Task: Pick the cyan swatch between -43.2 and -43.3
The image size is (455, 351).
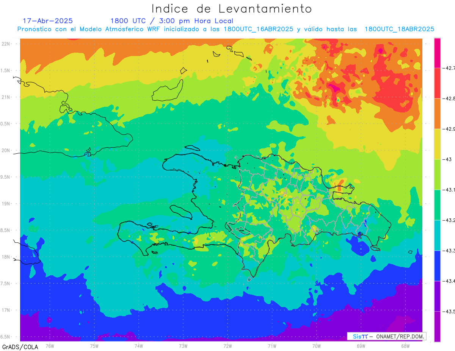Action: (x=437, y=235)
